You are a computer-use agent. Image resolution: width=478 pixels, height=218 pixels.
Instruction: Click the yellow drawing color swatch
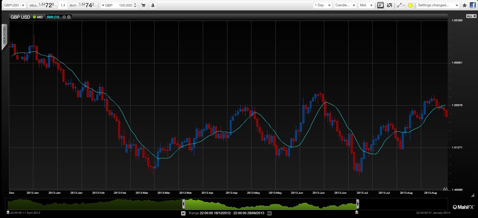(410, 5)
